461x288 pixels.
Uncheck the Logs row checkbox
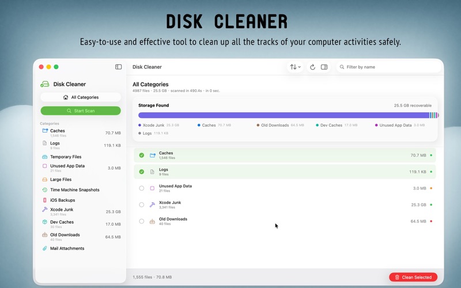click(x=142, y=172)
